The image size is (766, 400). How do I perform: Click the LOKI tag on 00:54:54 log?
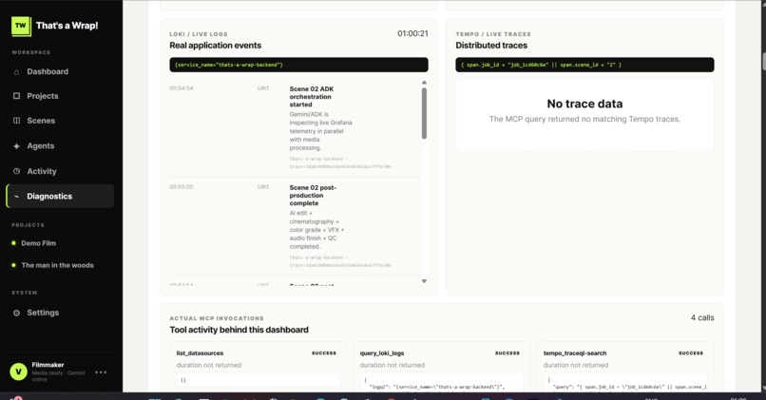click(x=263, y=88)
